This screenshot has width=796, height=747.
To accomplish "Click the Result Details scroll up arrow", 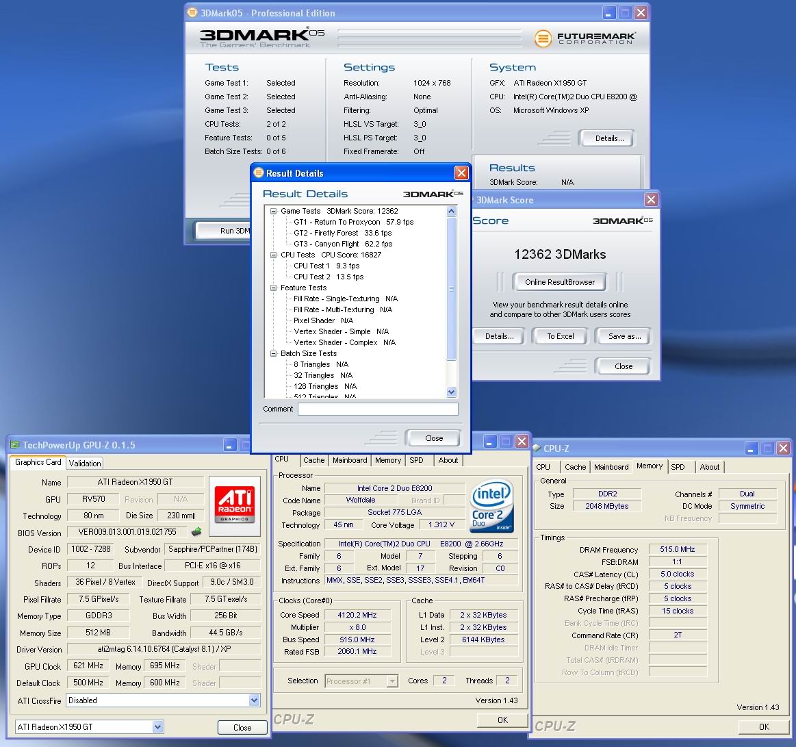I will tap(451, 211).
